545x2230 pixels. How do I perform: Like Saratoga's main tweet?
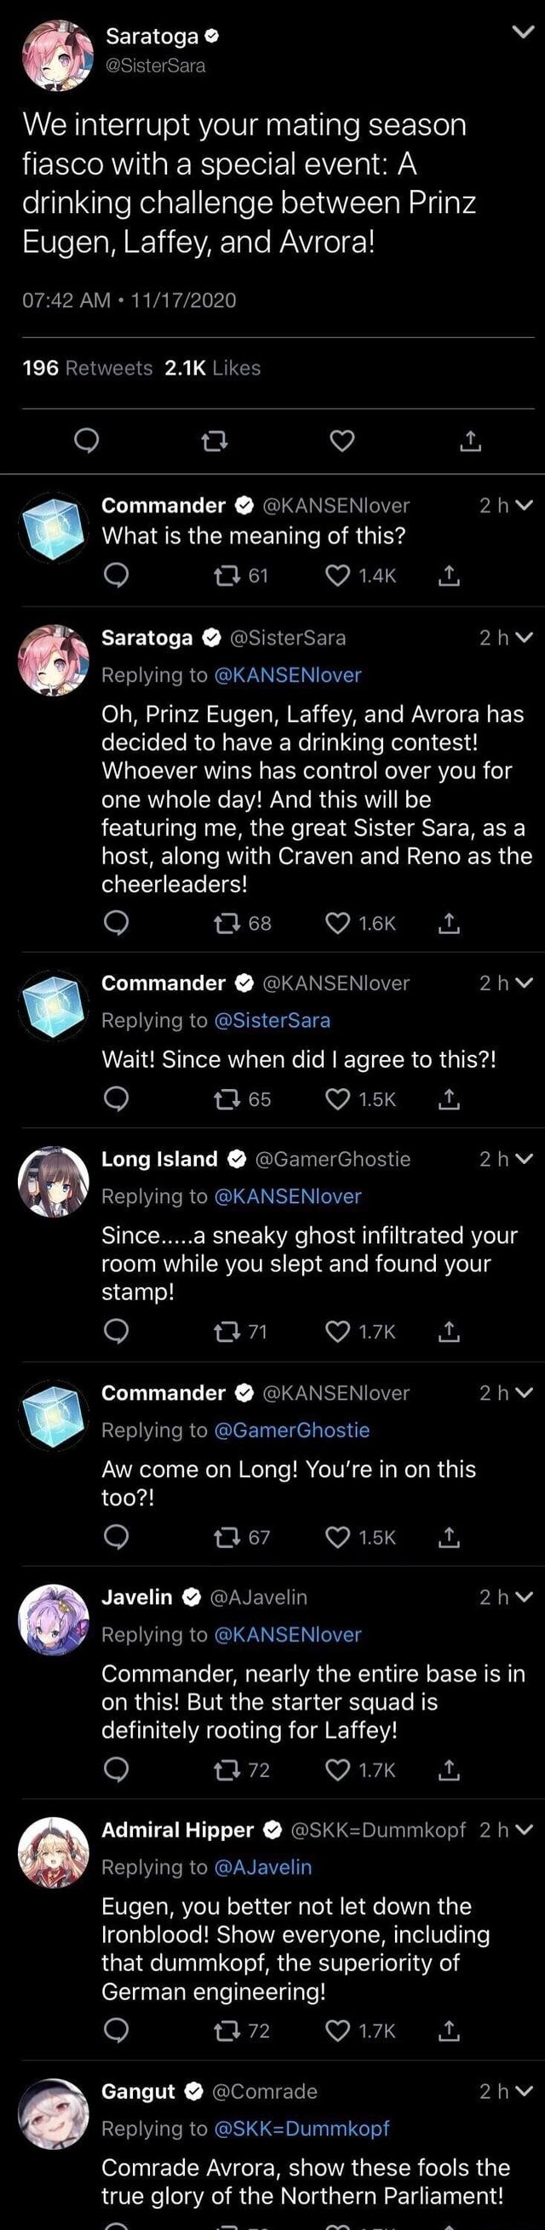pos(342,442)
